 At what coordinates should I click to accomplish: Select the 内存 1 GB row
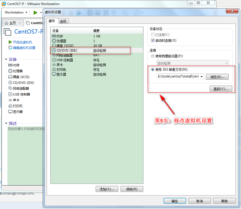97,36
